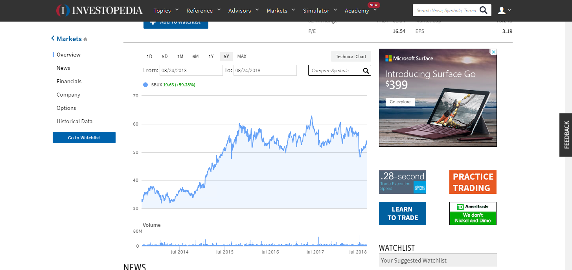This screenshot has height=270, width=572.
Task: Click the From date field
Action: pyautogui.click(x=191, y=70)
